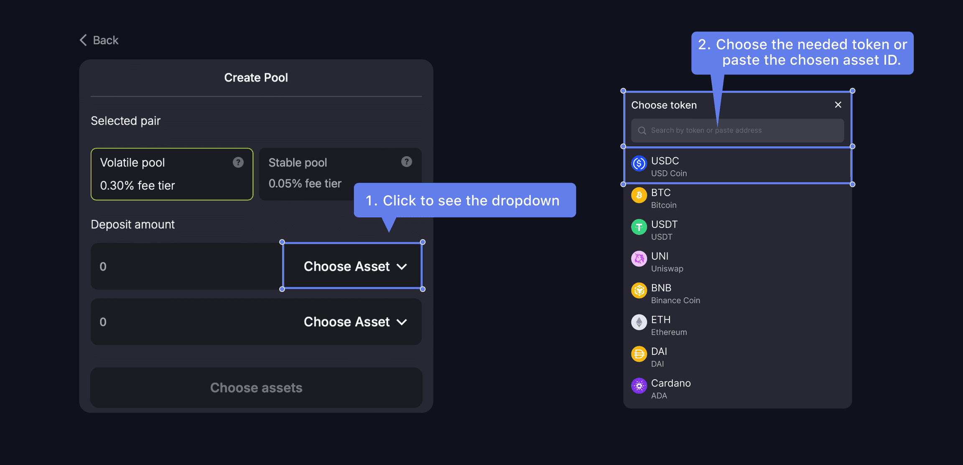Select the USDT token icon
This screenshot has height=465, width=963.
639,227
